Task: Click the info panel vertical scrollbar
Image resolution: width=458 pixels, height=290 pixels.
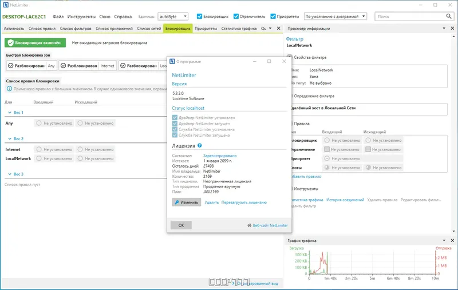Action: [x=453, y=134]
